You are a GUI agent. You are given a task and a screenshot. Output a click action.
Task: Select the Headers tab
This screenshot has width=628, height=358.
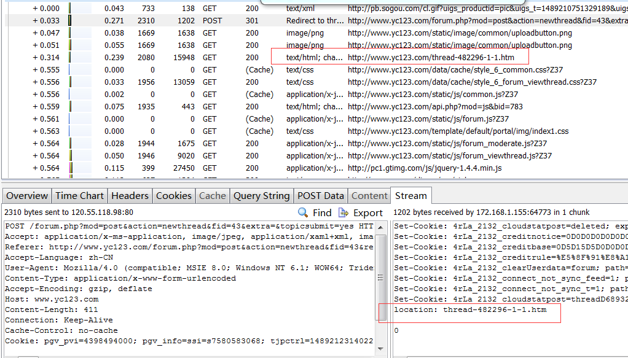pyautogui.click(x=130, y=196)
